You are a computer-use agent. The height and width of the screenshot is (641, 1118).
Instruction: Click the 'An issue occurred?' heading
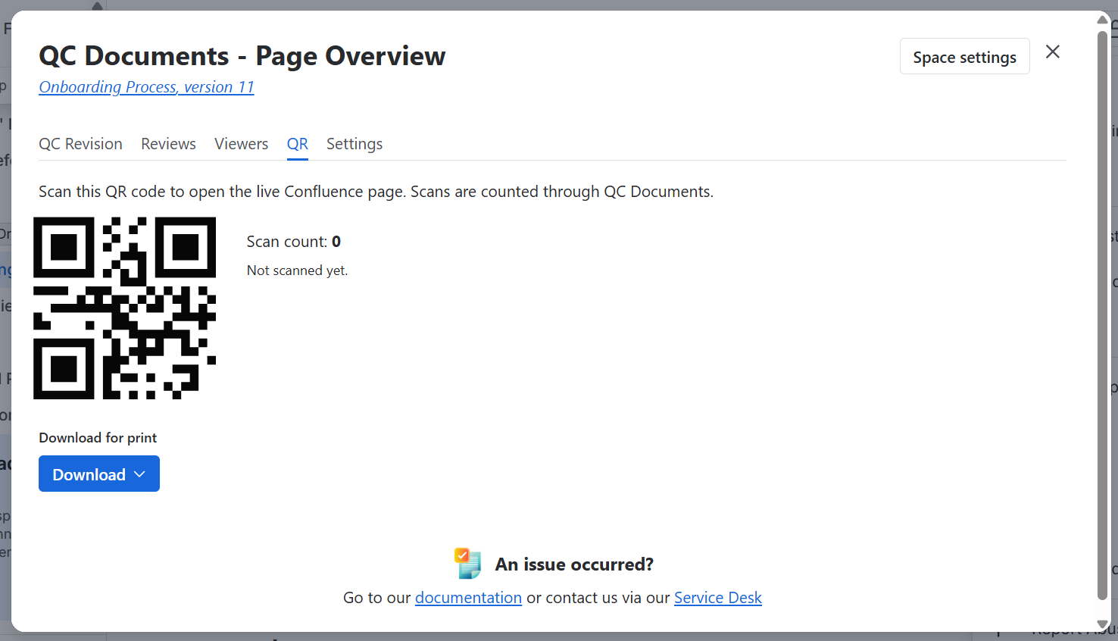[574, 564]
